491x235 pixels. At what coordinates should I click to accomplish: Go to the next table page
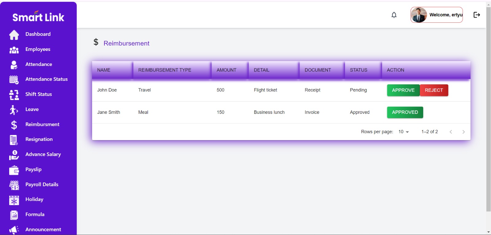[x=463, y=132]
